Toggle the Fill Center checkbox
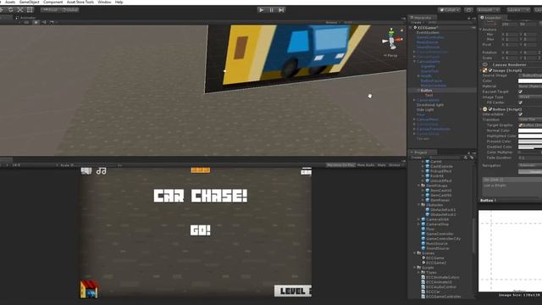Screen dimensions: 542x305 [x=520, y=103]
